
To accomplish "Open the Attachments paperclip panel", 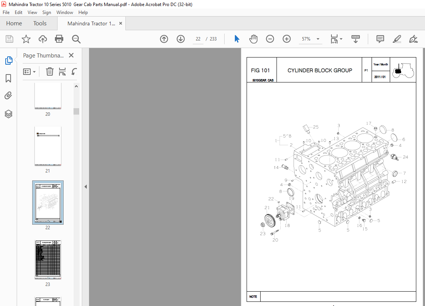I will 8,96.
